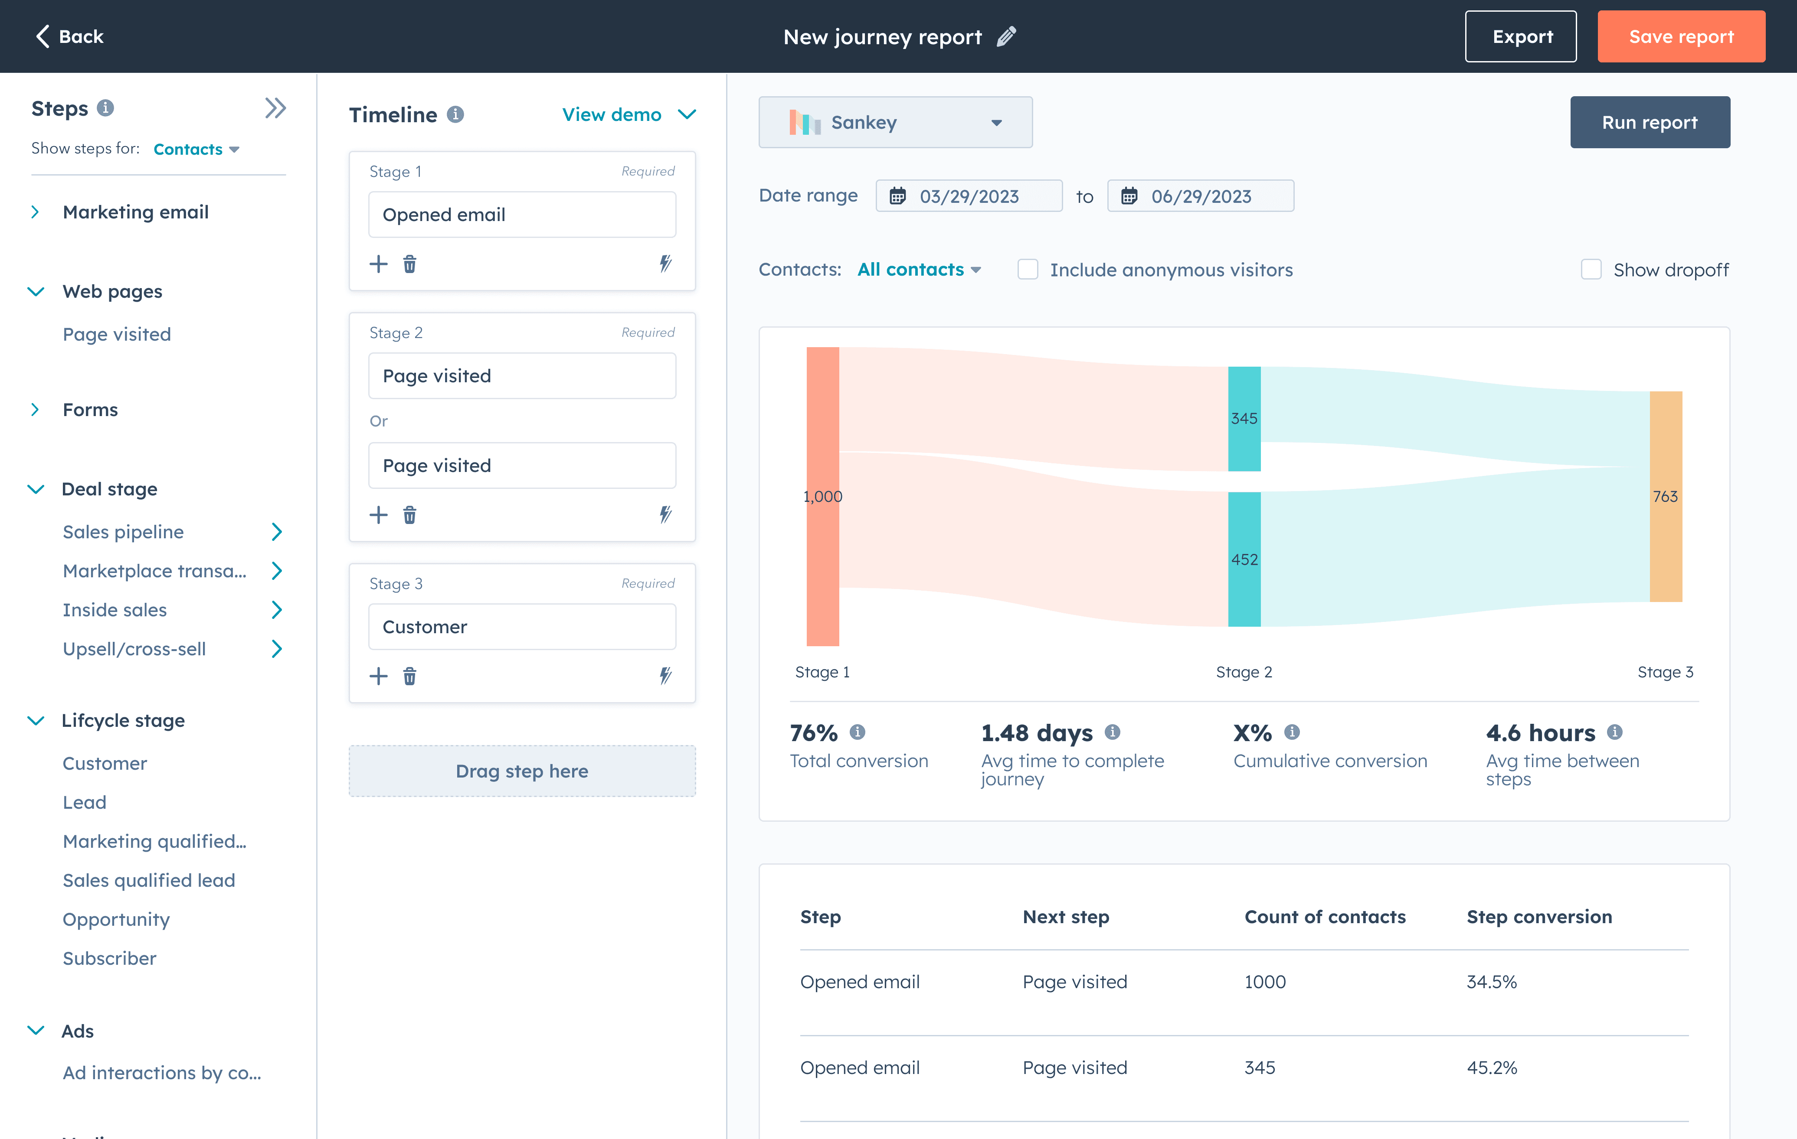Click the Run report button
Viewport: 1797px width, 1139px height.
[1649, 122]
